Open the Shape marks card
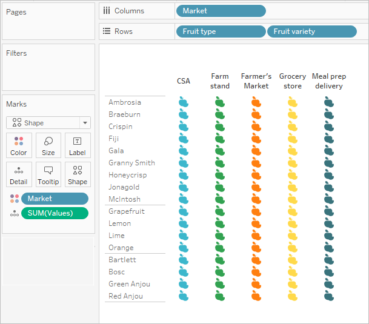The width and height of the screenshot is (369, 324). tap(78, 174)
